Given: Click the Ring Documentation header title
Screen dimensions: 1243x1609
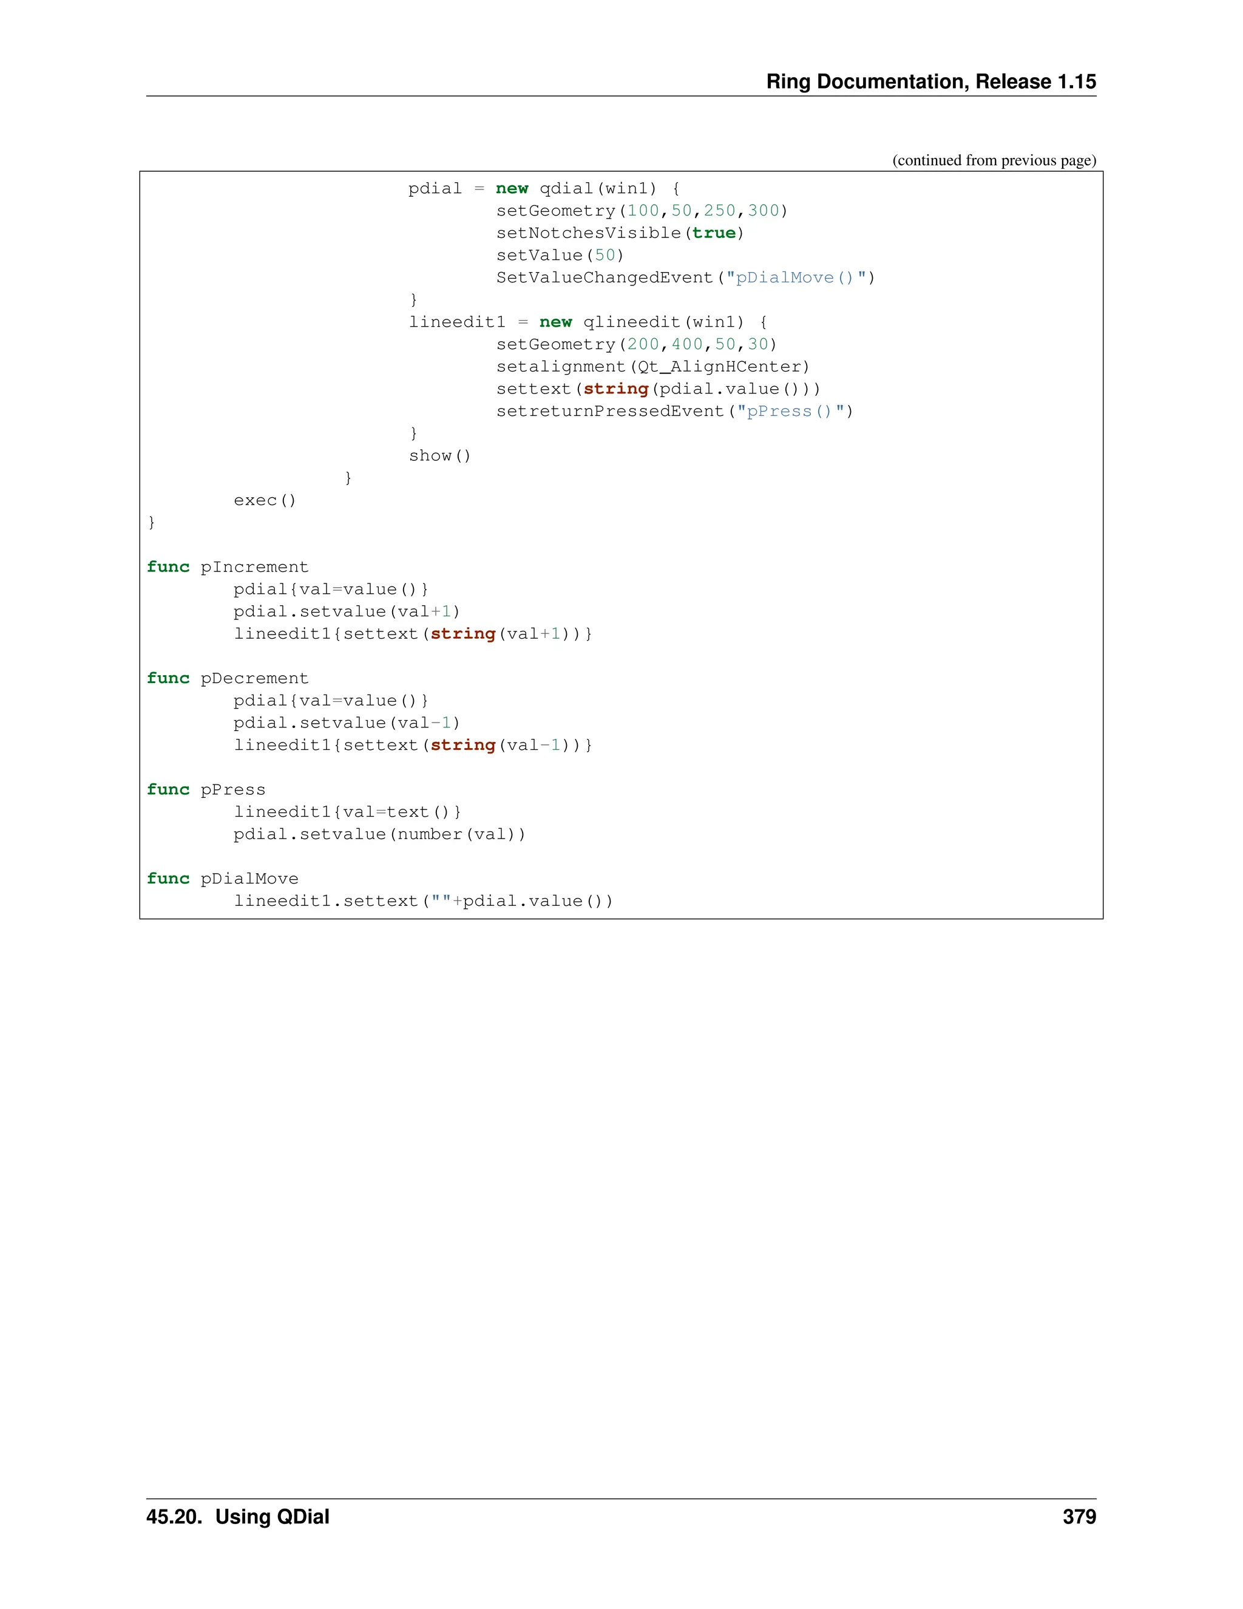Looking at the screenshot, I should [x=930, y=81].
